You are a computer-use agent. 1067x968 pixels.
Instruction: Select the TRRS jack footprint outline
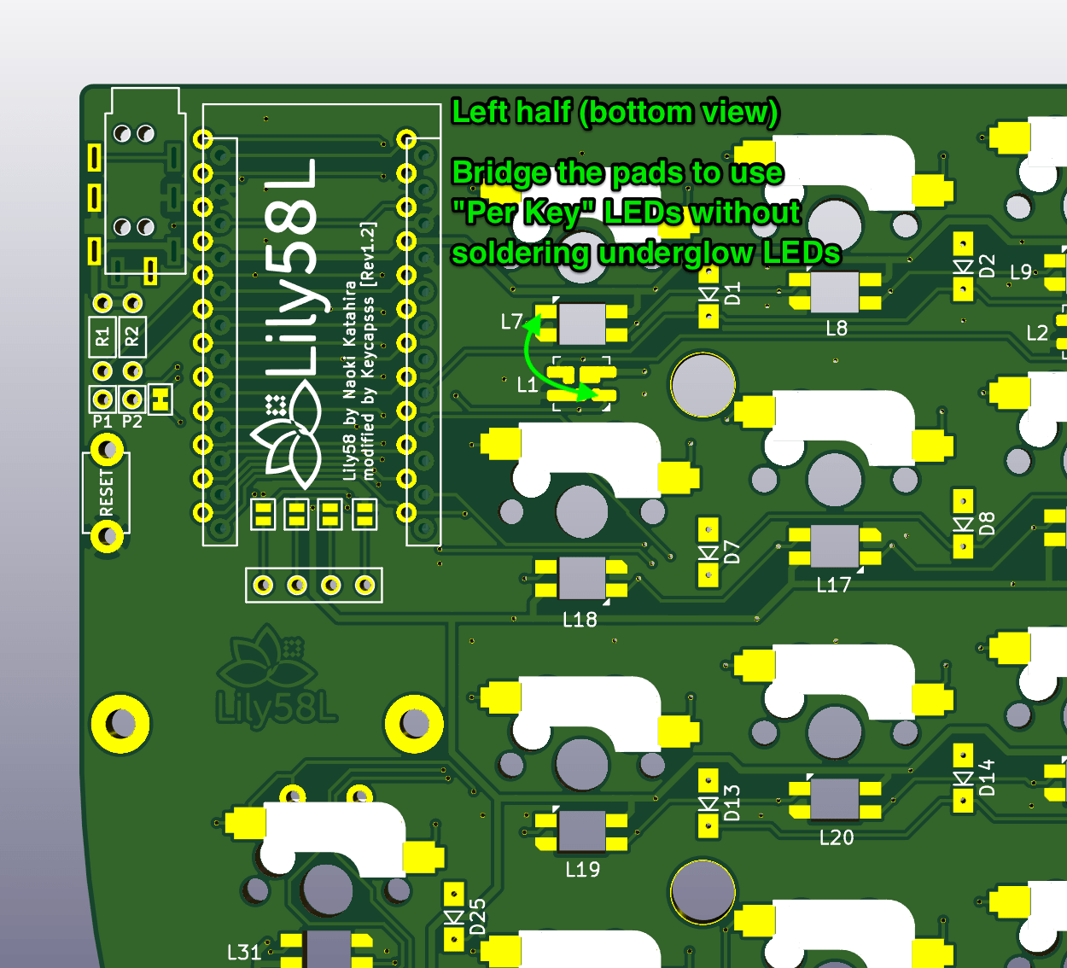point(144,180)
